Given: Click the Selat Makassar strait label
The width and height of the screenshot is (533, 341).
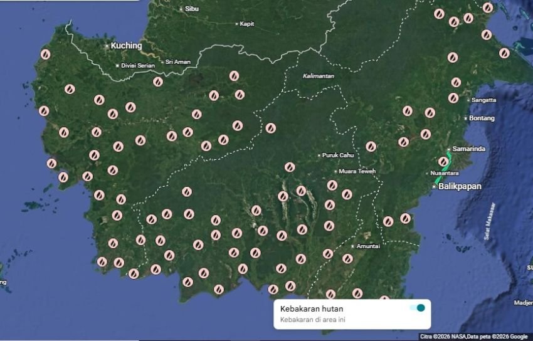Looking at the screenshot, I should click(490, 221).
